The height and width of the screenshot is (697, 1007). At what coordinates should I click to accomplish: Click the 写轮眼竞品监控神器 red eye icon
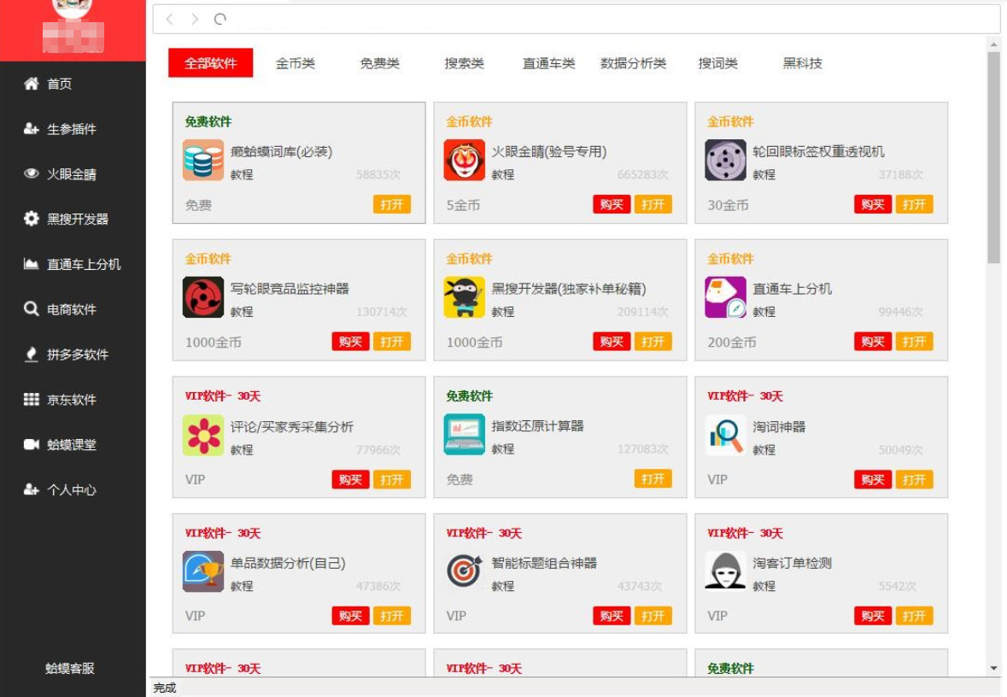[203, 297]
